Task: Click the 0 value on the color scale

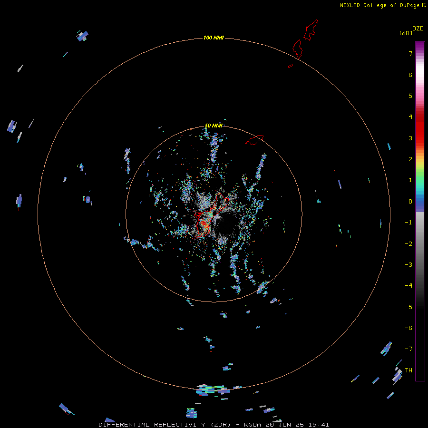Action: click(x=410, y=202)
